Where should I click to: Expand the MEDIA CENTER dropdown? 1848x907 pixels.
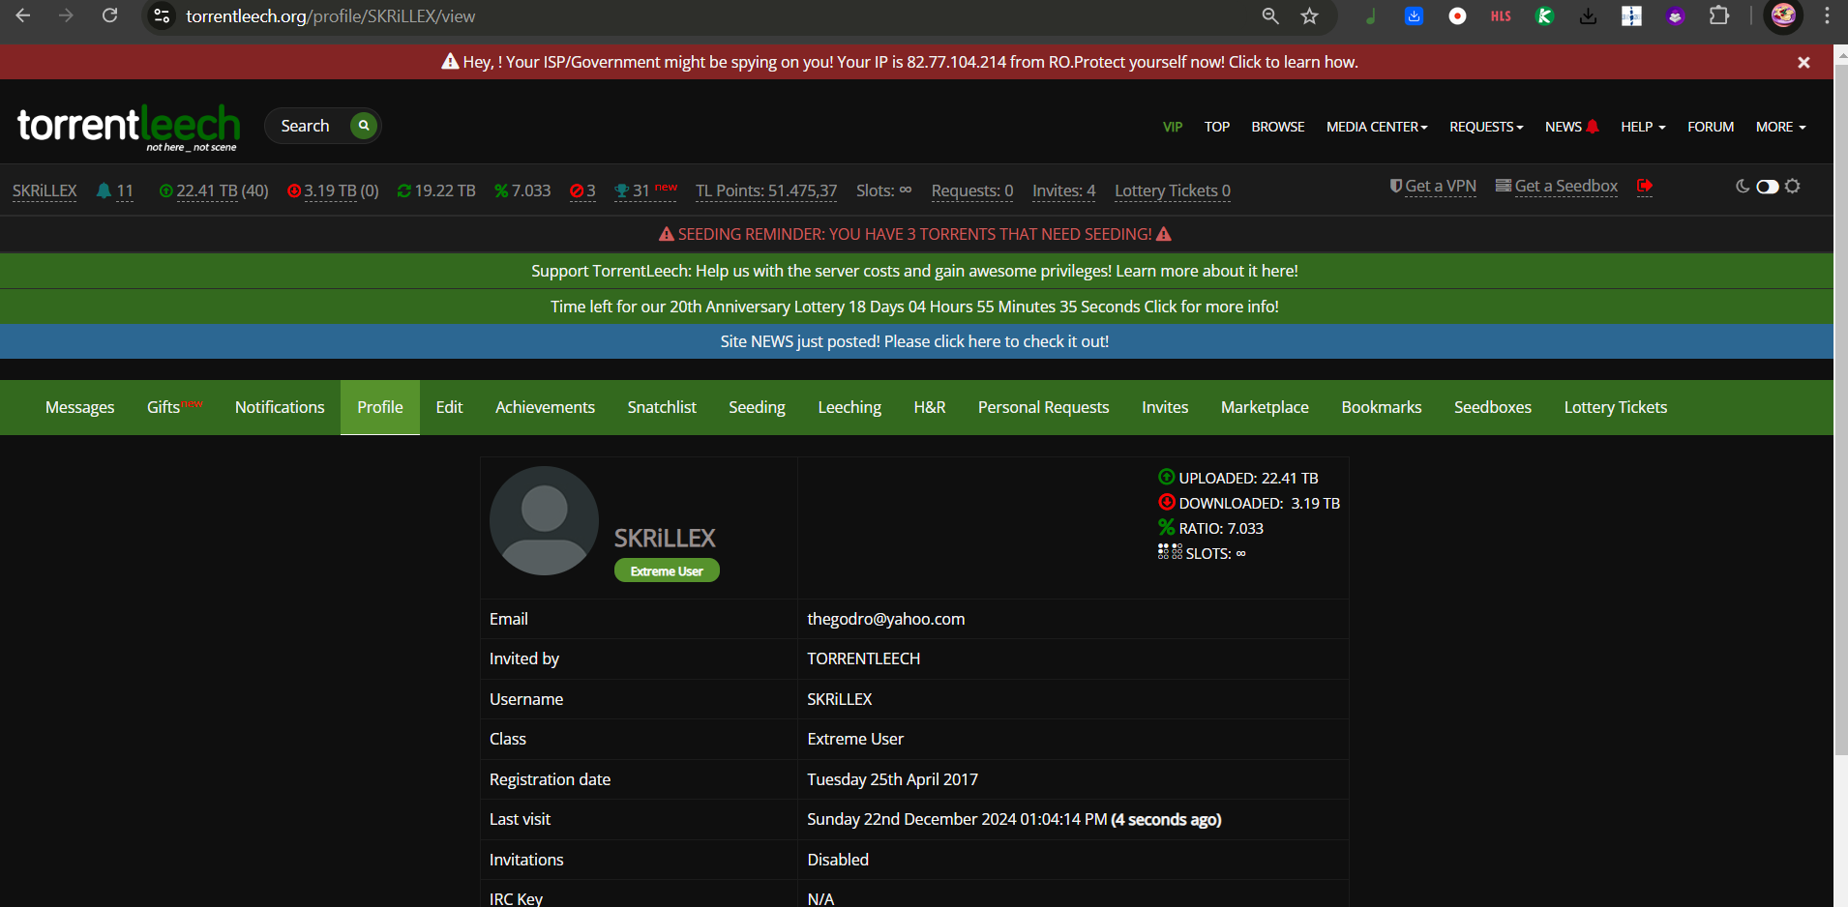tap(1377, 127)
